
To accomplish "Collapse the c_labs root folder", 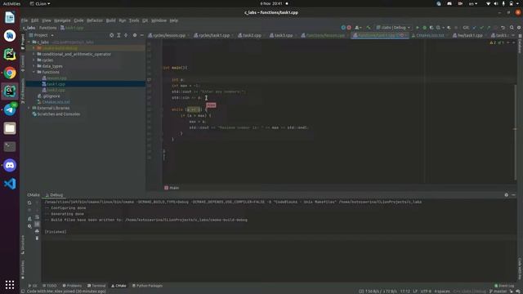I will click(29, 42).
